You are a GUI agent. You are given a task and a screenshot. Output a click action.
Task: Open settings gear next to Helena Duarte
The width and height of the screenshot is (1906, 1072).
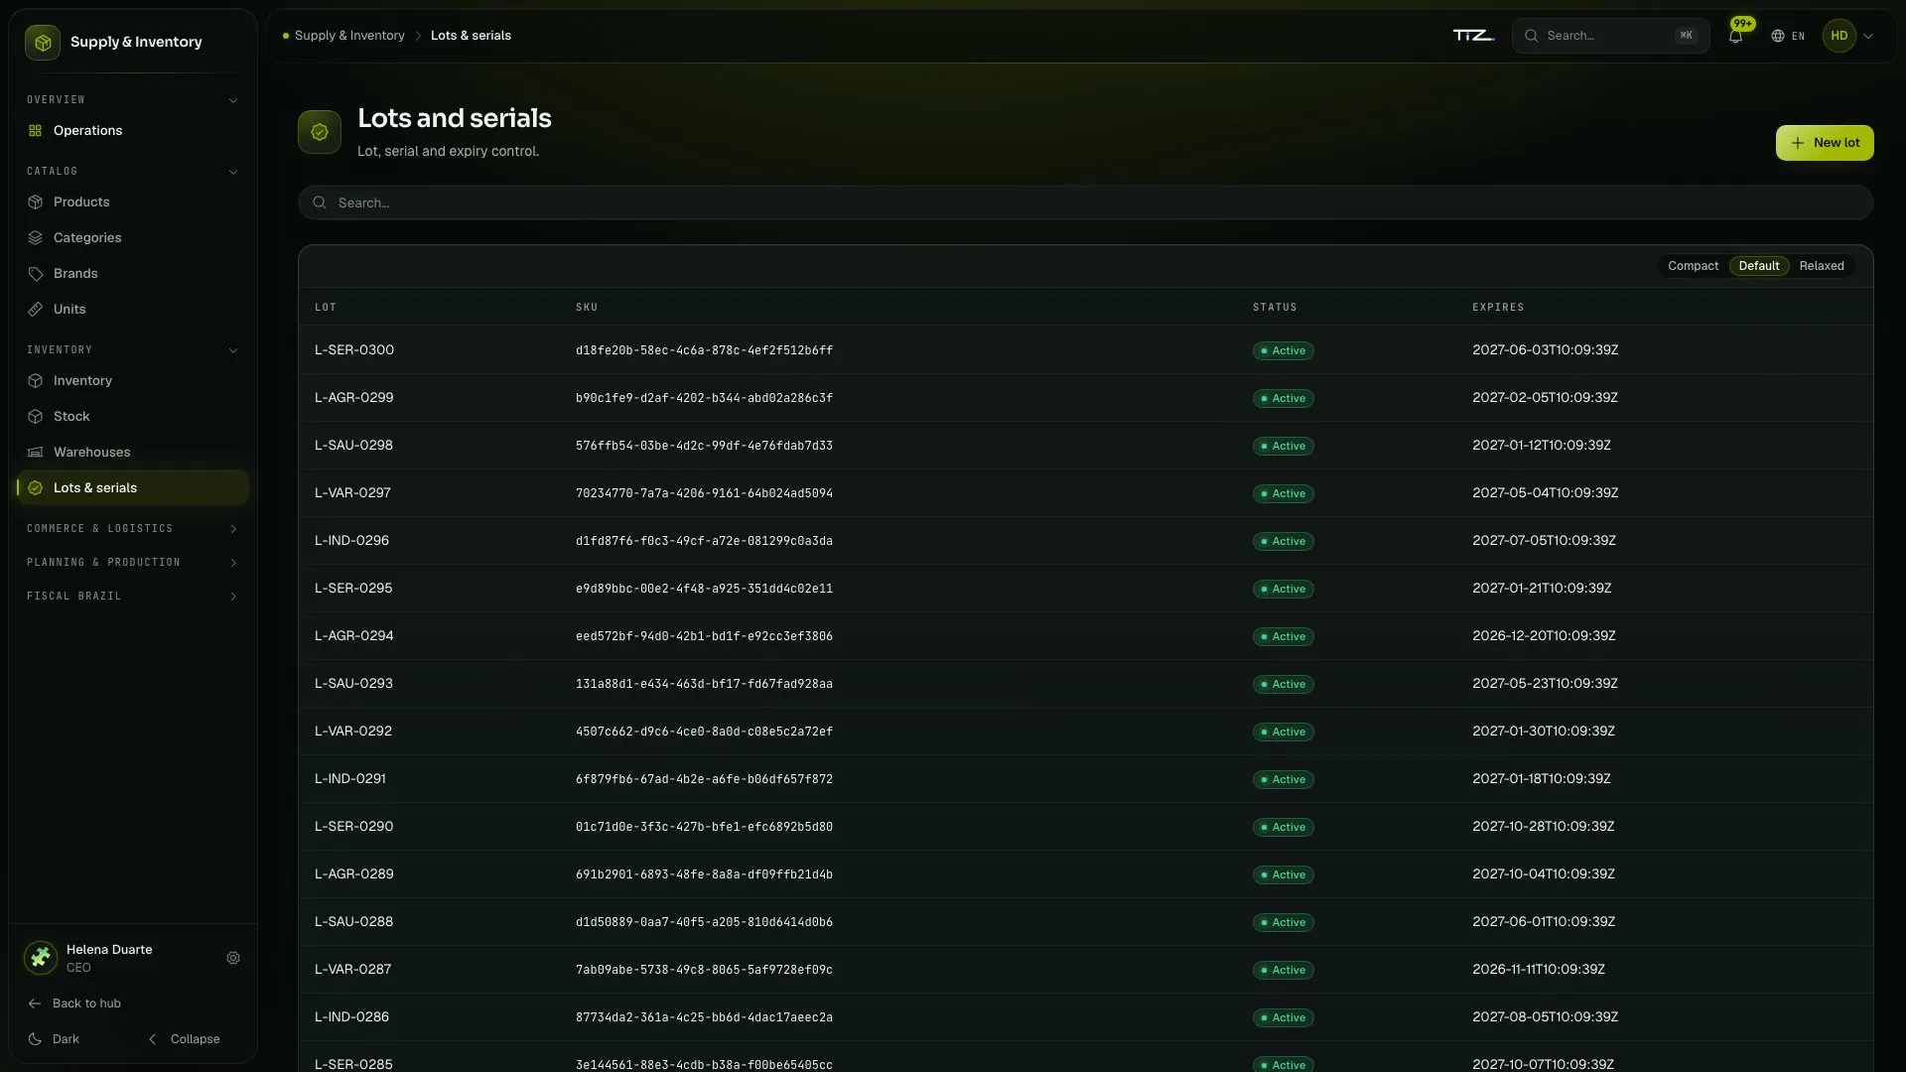pos(233,959)
